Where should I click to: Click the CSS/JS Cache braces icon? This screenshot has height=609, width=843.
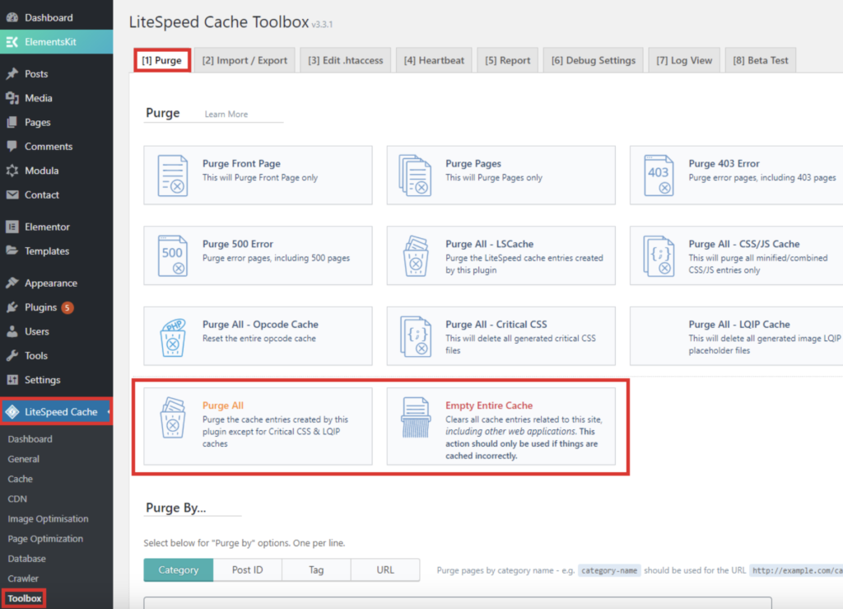(x=659, y=255)
